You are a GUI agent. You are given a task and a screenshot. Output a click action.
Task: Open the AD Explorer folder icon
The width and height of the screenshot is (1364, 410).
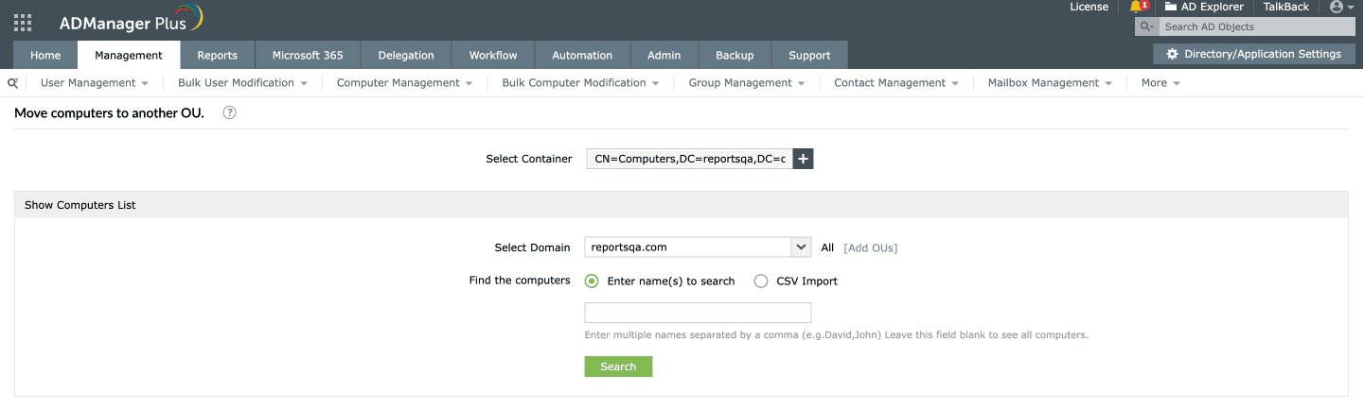click(x=1171, y=7)
